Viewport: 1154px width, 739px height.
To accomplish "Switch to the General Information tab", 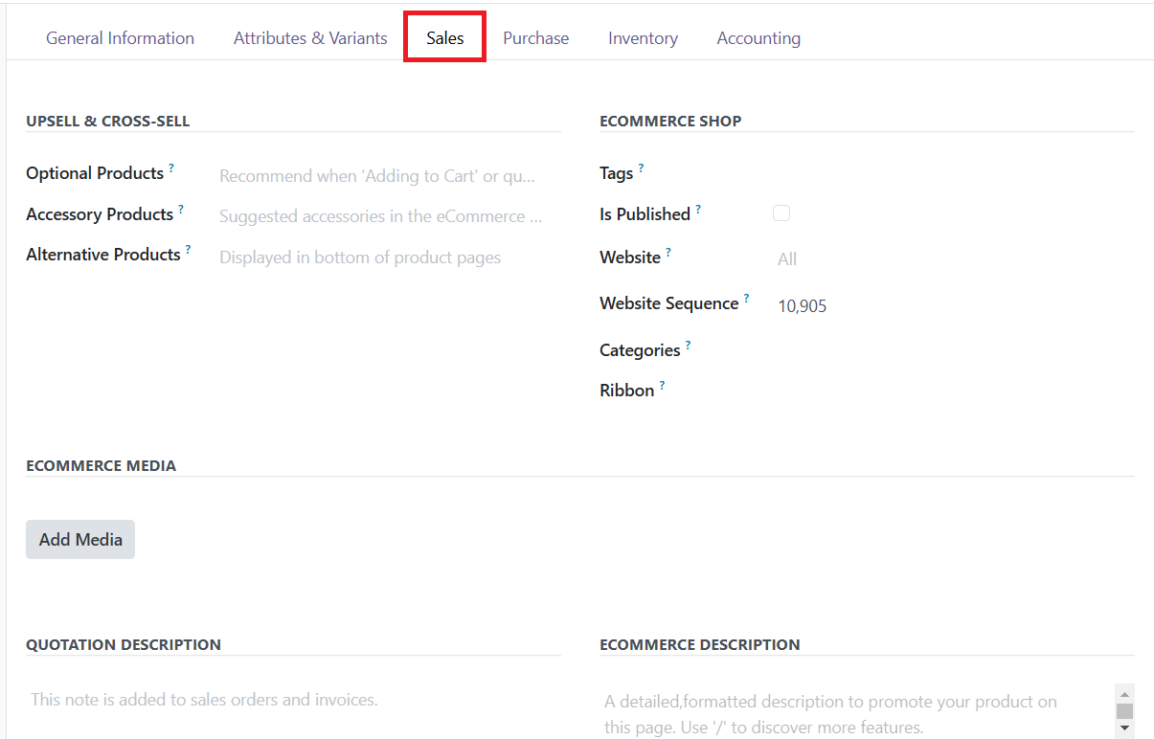I will point(120,38).
